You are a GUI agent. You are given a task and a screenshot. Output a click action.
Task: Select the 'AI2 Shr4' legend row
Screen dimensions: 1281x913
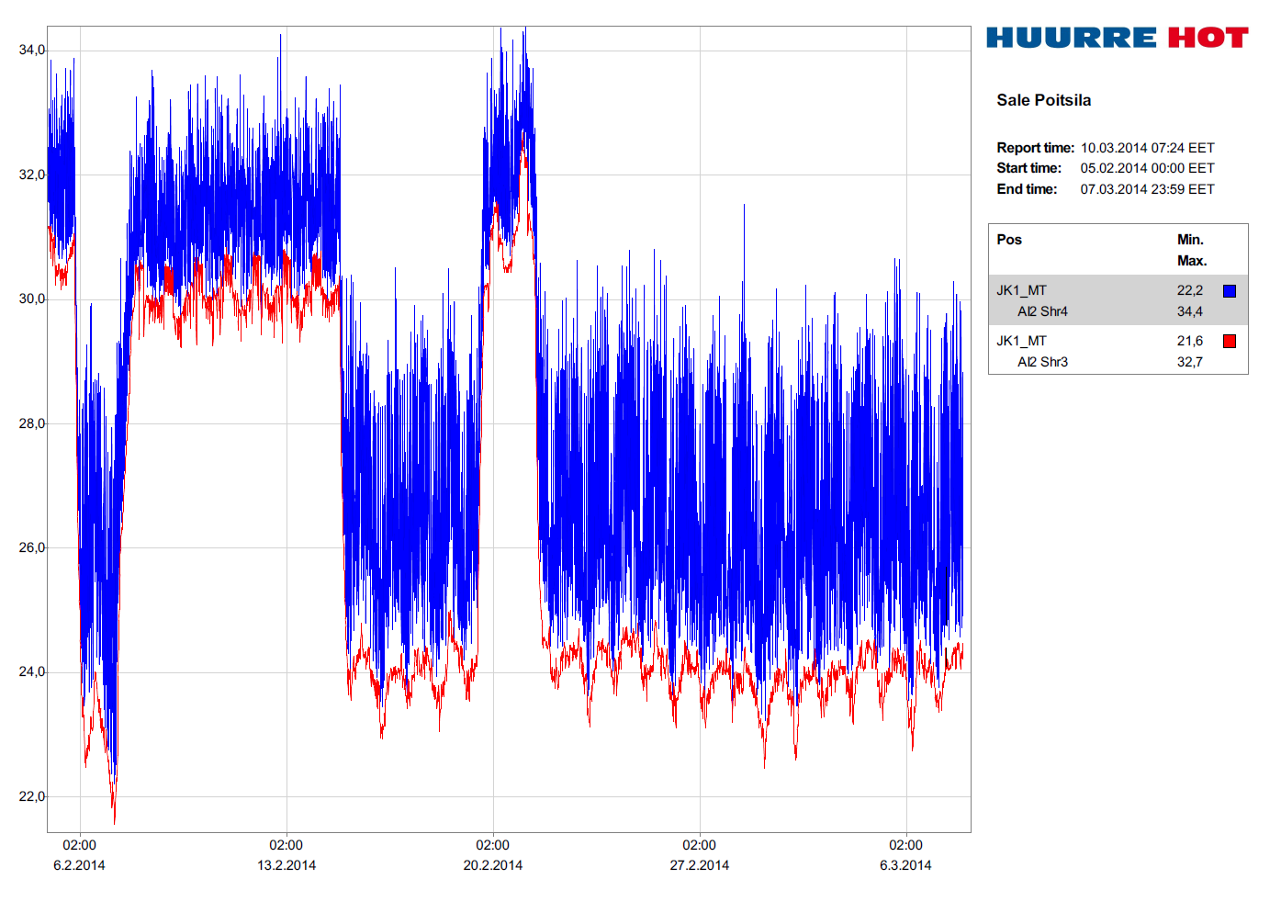[x=1118, y=300]
